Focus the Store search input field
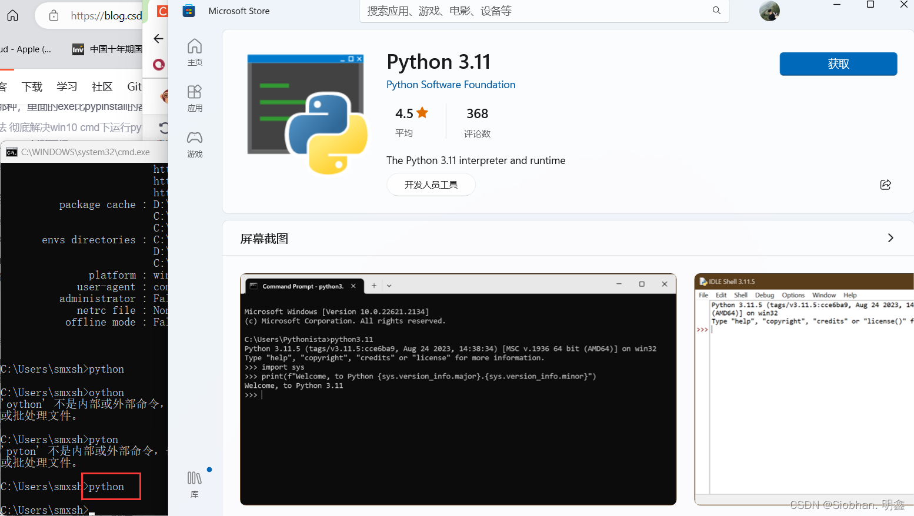The height and width of the screenshot is (516, 914). (529, 11)
